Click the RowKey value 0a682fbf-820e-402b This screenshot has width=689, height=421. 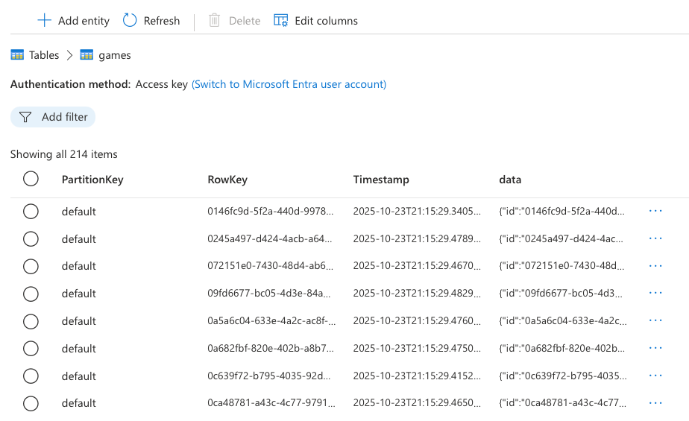271,349
